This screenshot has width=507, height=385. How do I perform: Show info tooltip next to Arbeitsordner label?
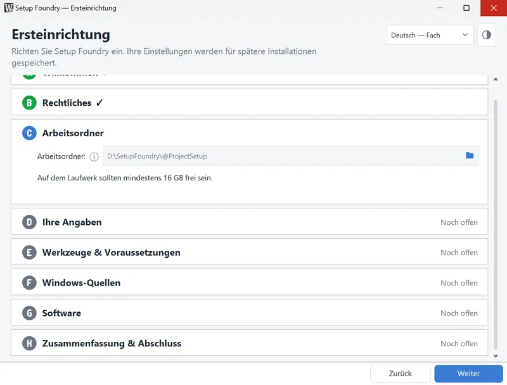94,157
